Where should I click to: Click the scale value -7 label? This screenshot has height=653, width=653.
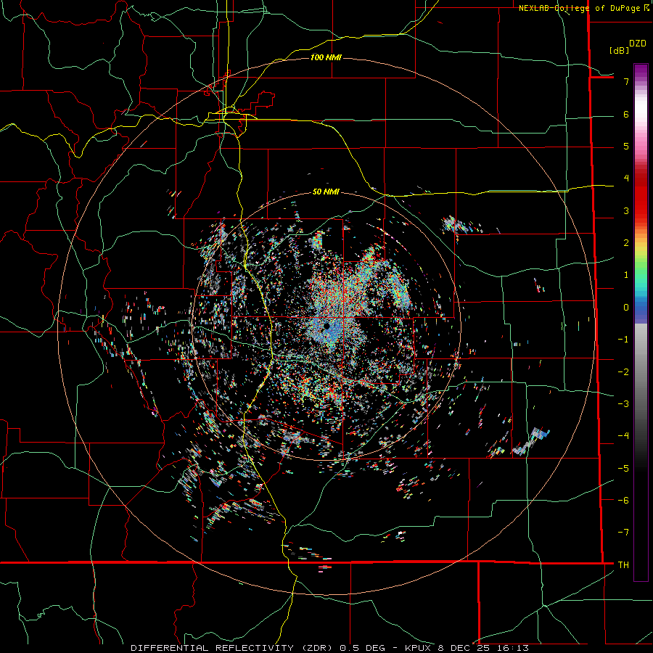[623, 533]
